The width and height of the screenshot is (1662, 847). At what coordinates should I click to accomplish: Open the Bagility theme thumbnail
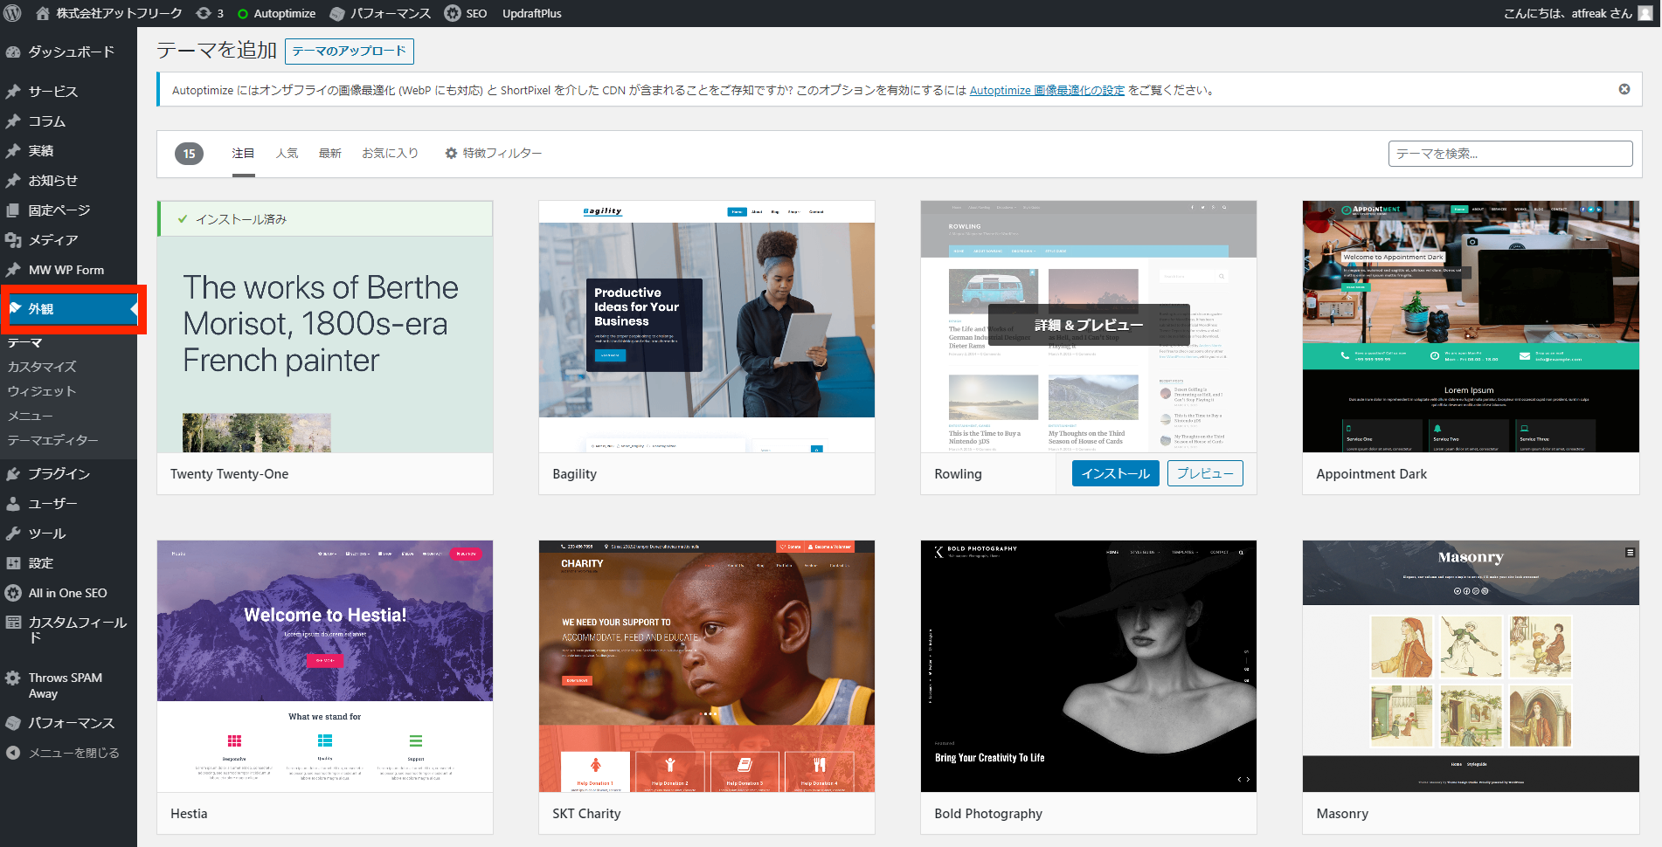707,327
